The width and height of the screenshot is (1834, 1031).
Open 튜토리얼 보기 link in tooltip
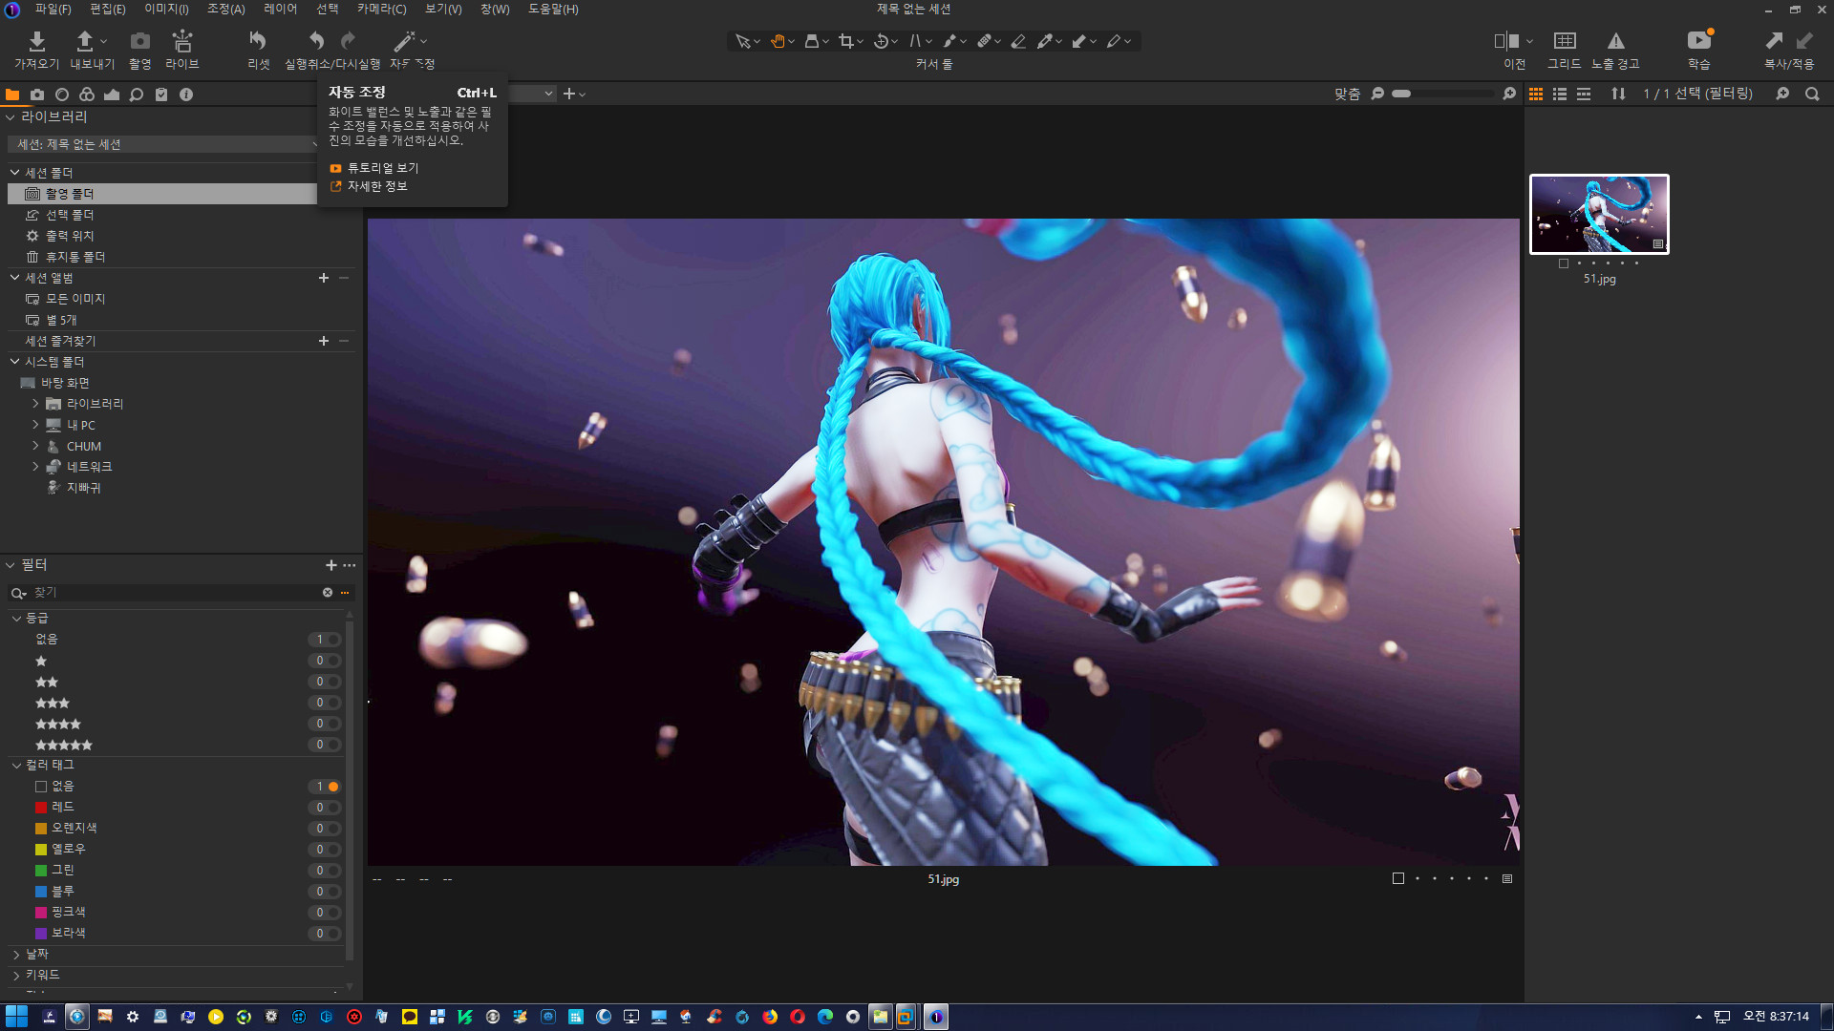[x=374, y=168]
